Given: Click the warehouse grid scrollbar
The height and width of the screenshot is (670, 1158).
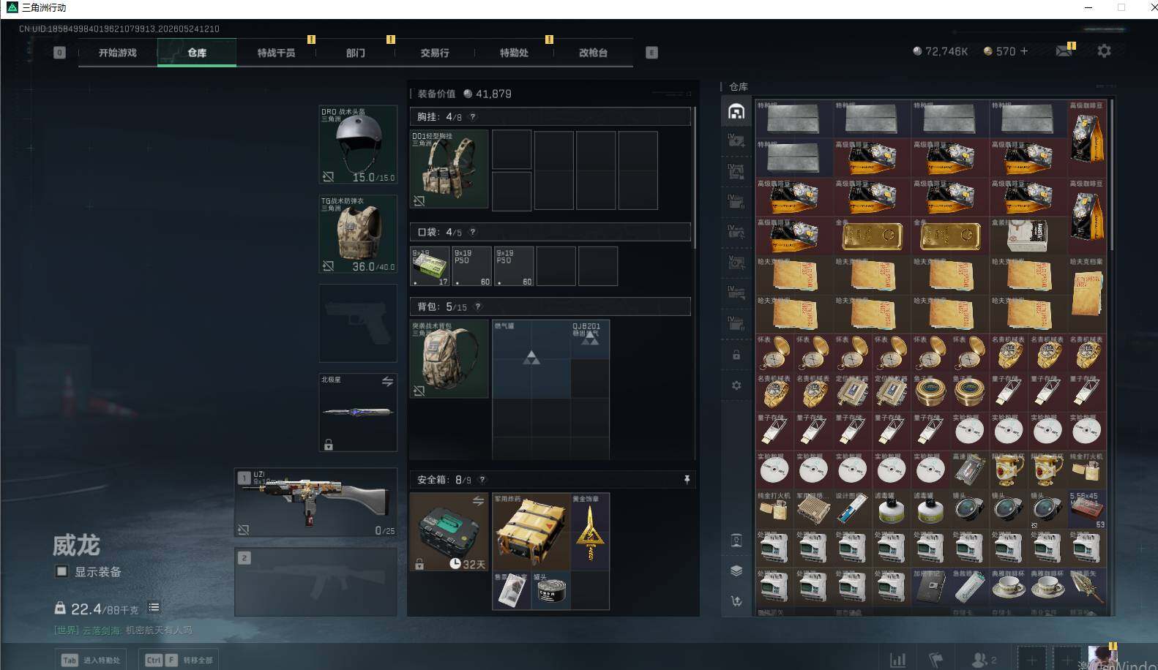Looking at the screenshot, I should pos(1112,175).
